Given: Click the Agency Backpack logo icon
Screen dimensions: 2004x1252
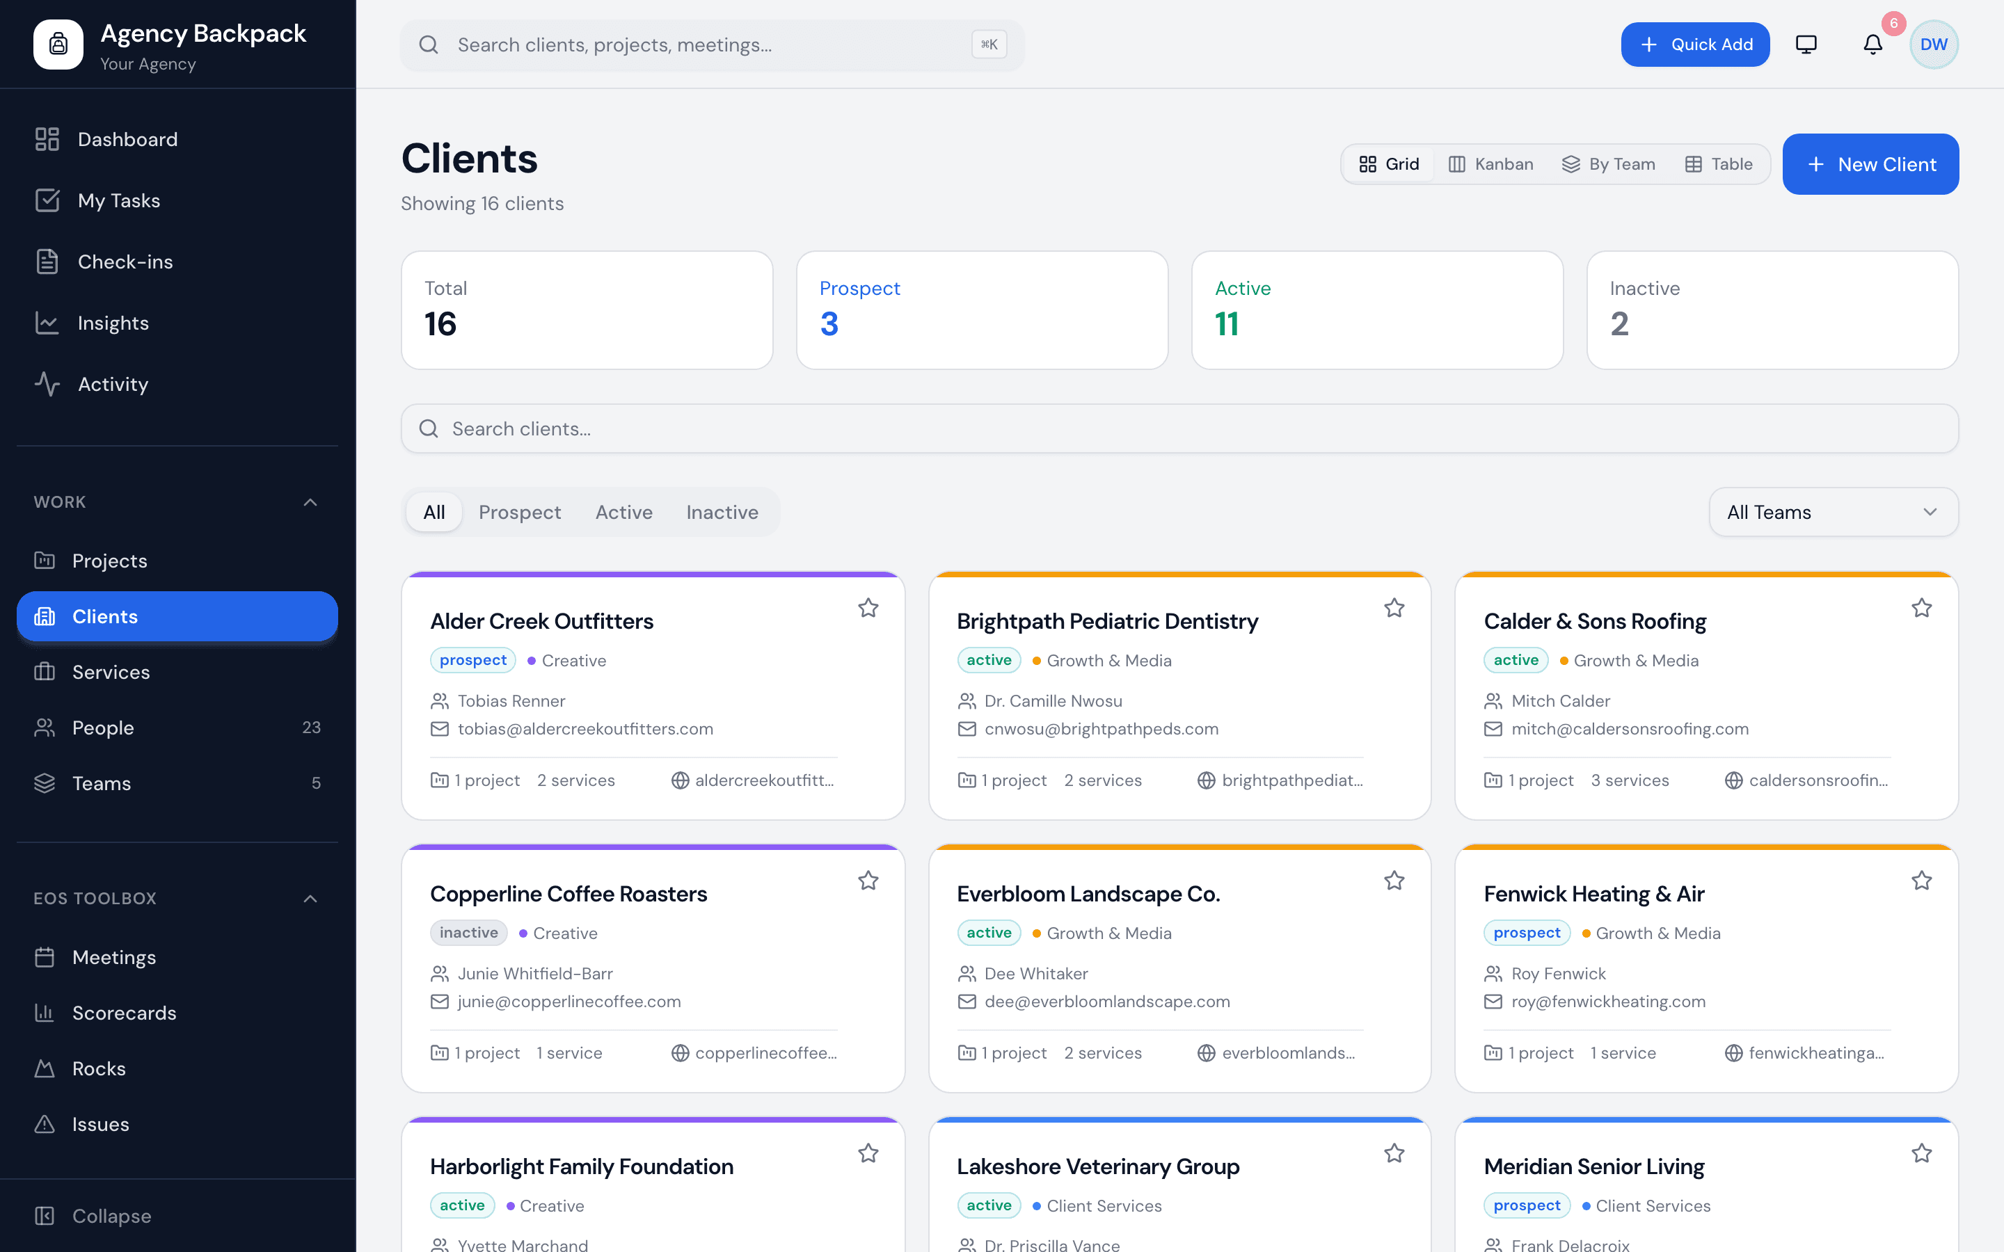Looking at the screenshot, I should [58, 44].
